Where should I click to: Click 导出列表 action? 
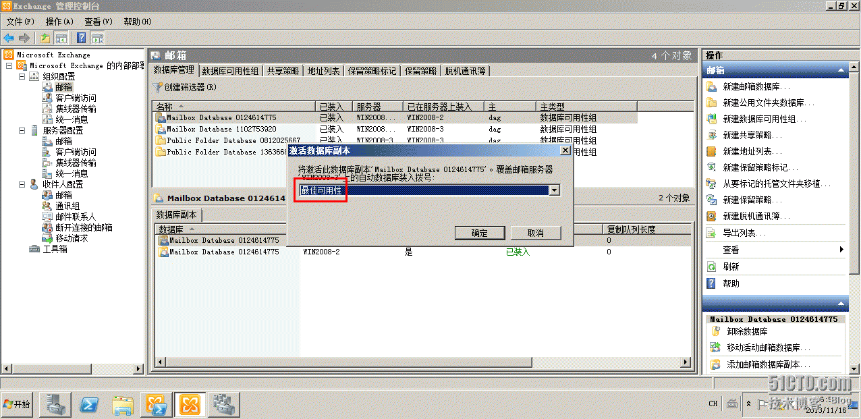[744, 233]
